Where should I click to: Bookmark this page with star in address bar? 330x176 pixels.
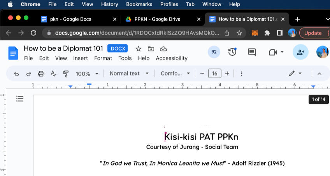coord(239,33)
